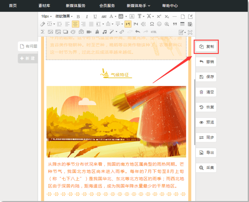Open the 首页 home menu

13,6
